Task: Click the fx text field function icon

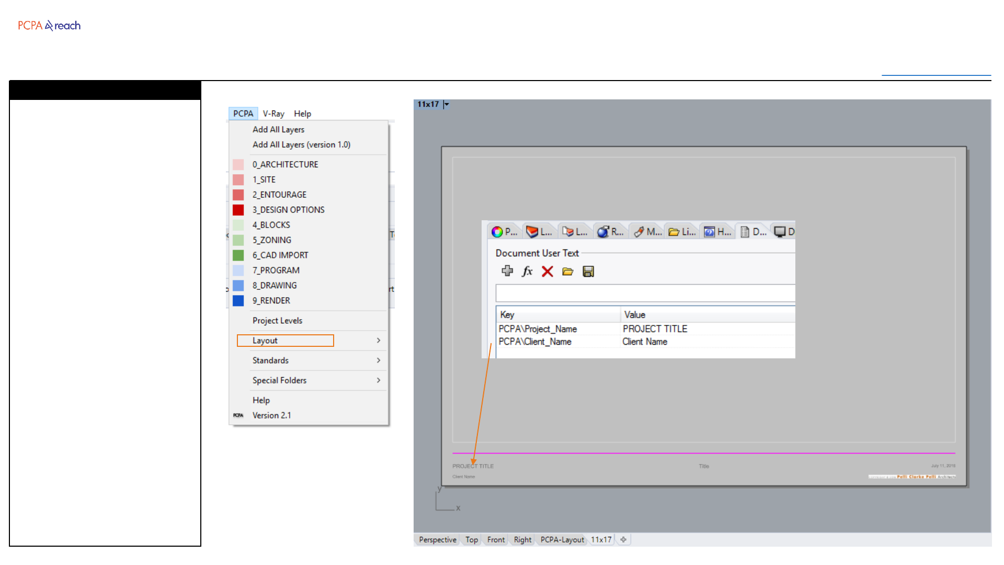Action: pos(527,271)
